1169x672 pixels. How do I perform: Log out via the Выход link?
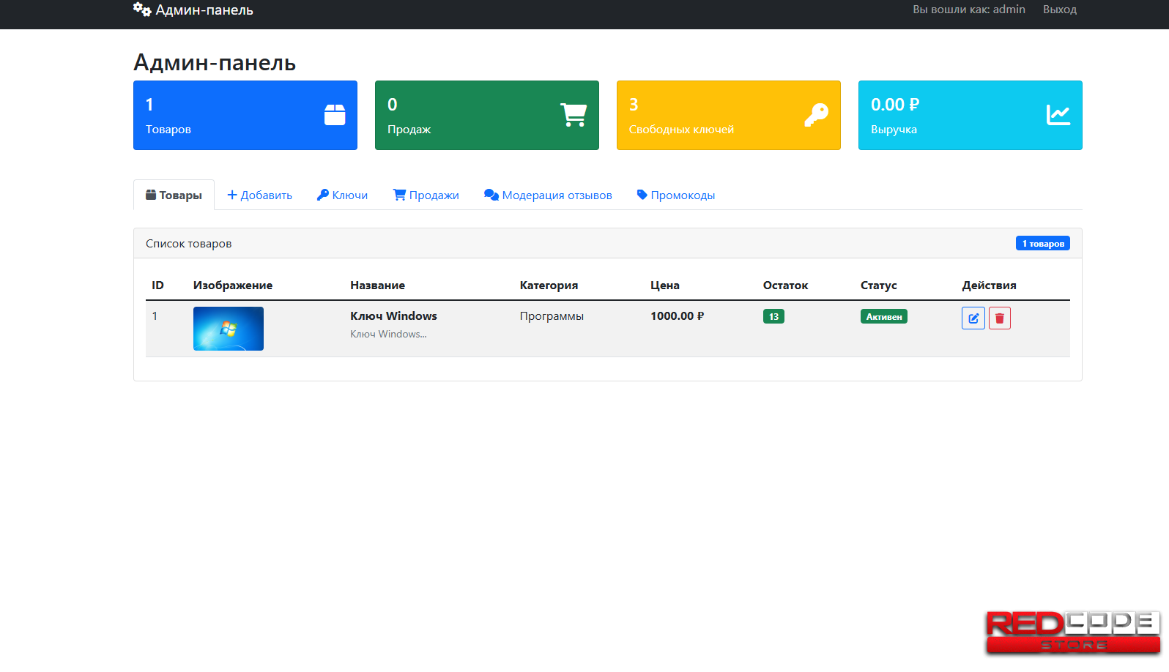click(1059, 10)
